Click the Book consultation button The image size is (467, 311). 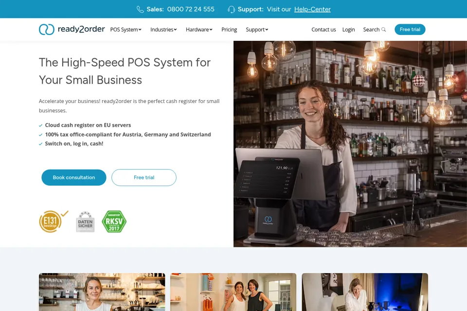pos(74,177)
